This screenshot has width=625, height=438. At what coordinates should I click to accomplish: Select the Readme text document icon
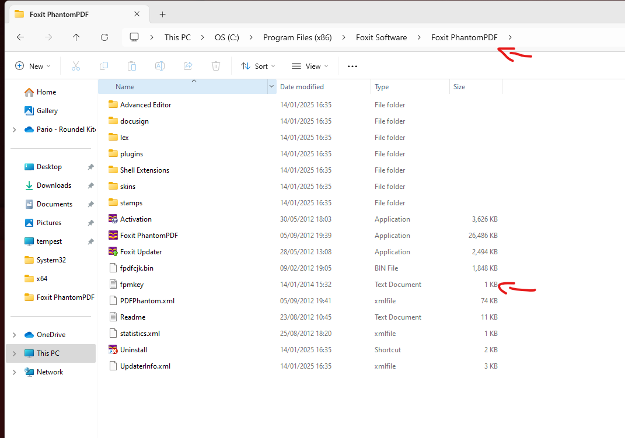[113, 317]
